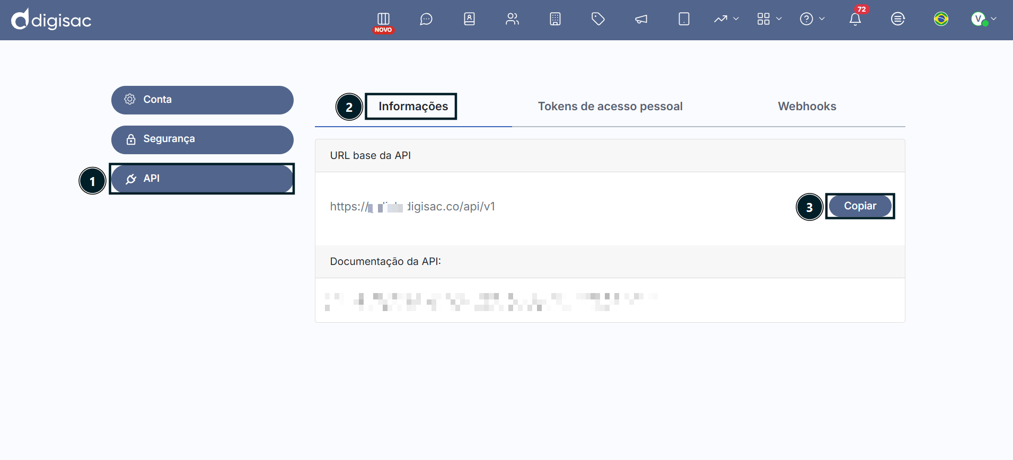Open the notifications bell with 72 badge
The image size is (1013, 460).
(855, 19)
